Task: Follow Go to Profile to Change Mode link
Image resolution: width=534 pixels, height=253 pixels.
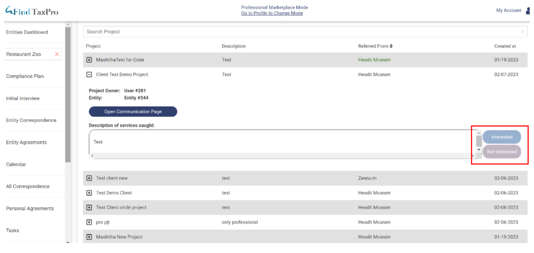Action: pos(272,14)
